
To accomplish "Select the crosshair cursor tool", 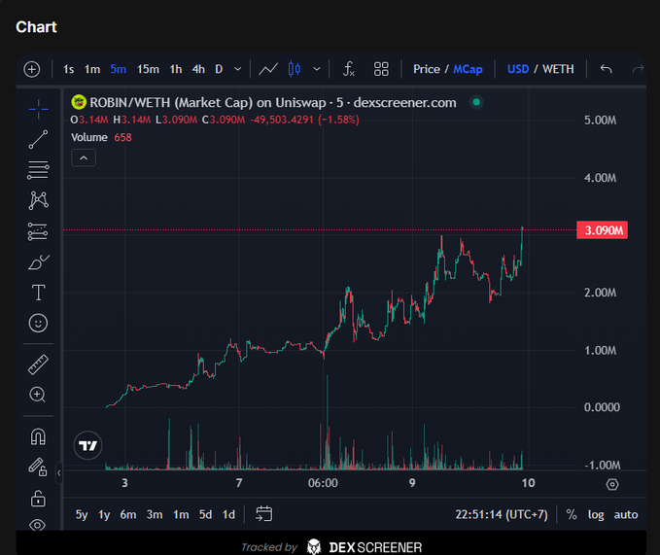I will [x=38, y=109].
